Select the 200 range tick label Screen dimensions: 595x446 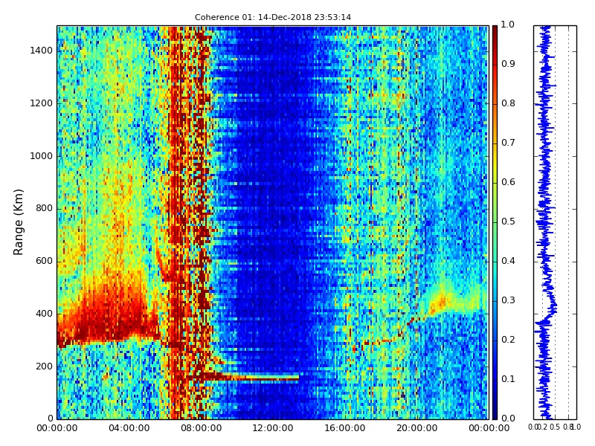click(x=45, y=366)
